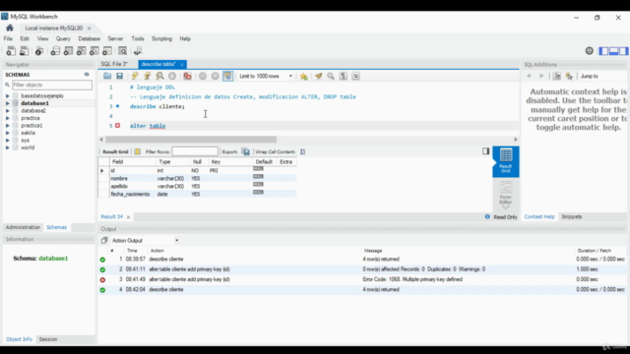630x354 pixels.
Task: Open the object inspector toolbar icon
Action: click(39, 51)
